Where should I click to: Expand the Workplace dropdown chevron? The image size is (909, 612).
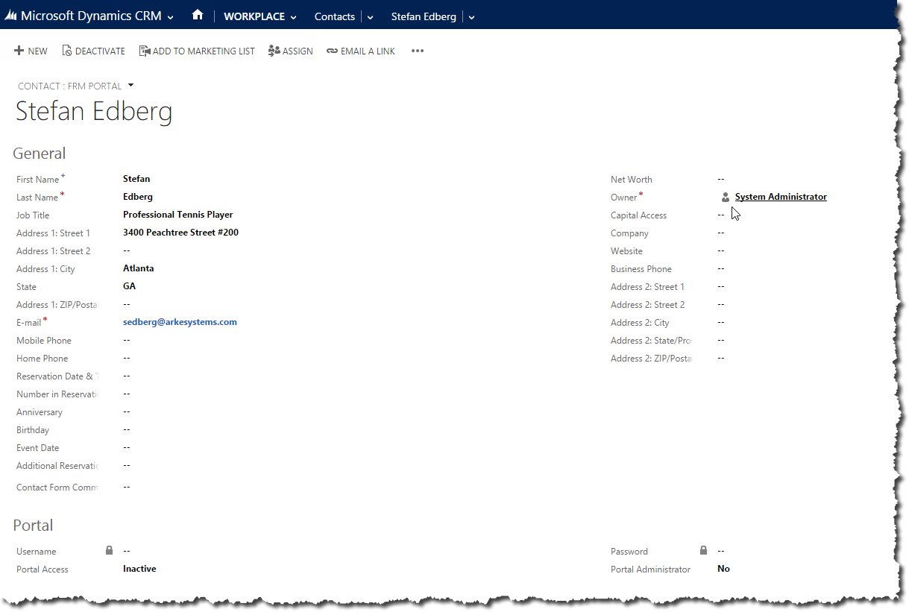click(x=293, y=17)
